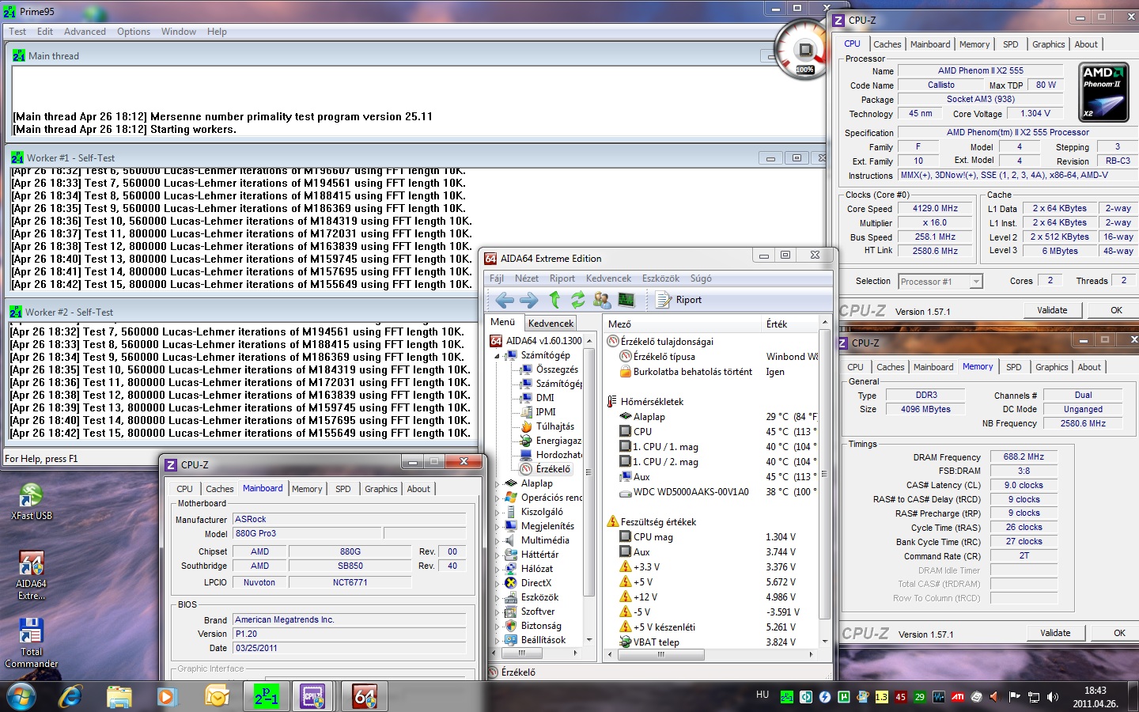Select AIDA64 Extreme desktop shortcut
Screen dimensions: 1139x712
31,575
